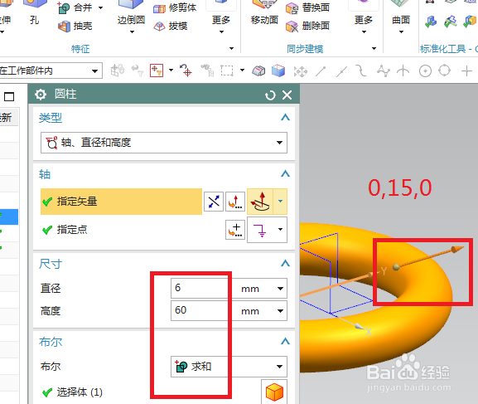
Task: Toggle the endpoint snap line icon
Action: tap(321, 71)
